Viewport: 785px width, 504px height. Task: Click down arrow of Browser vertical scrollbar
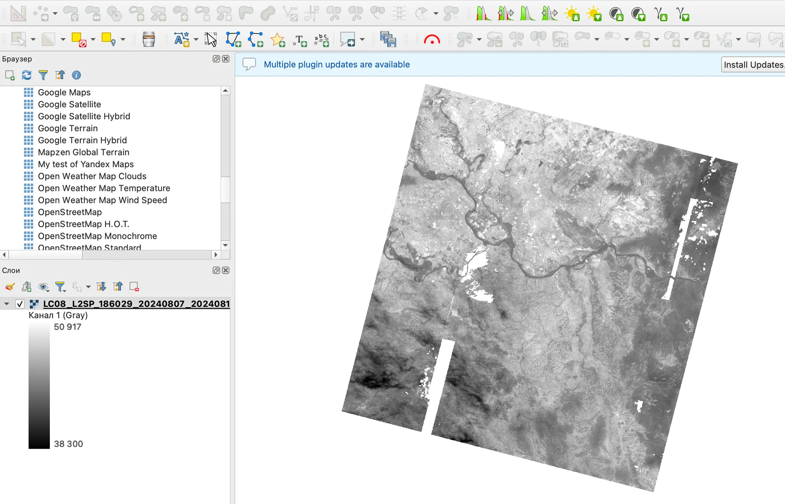point(225,245)
